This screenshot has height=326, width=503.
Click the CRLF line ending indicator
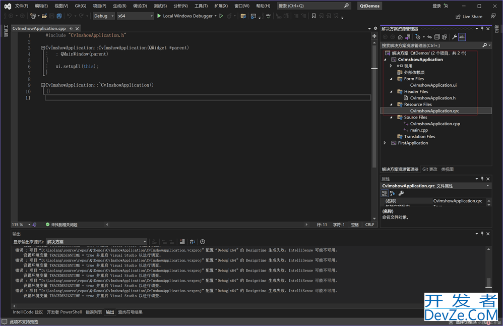coord(369,225)
